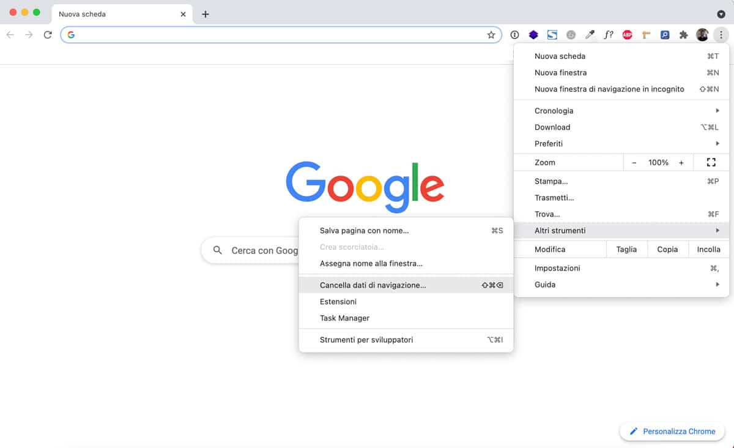Close the Nuova scheda tab

pyautogui.click(x=183, y=14)
